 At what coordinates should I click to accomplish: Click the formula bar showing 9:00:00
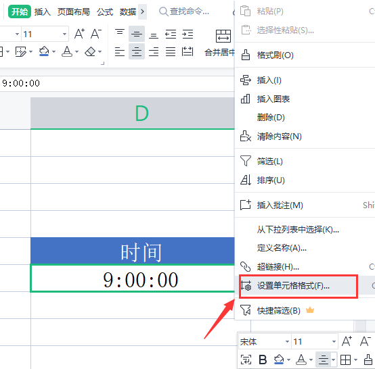pos(117,83)
